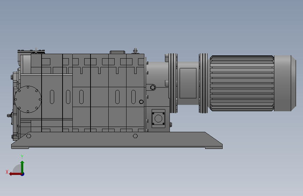303x196 pixels.
Task: Click the green Y axis arrow on triad
Action: (x=22, y=167)
